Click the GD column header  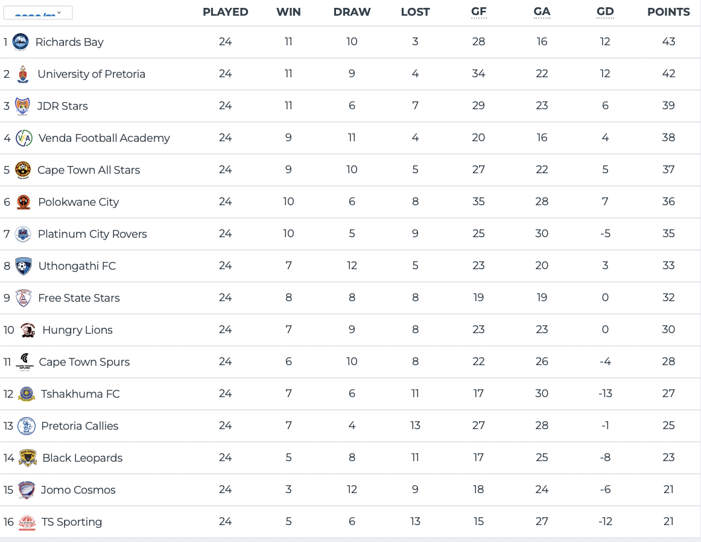click(x=605, y=12)
